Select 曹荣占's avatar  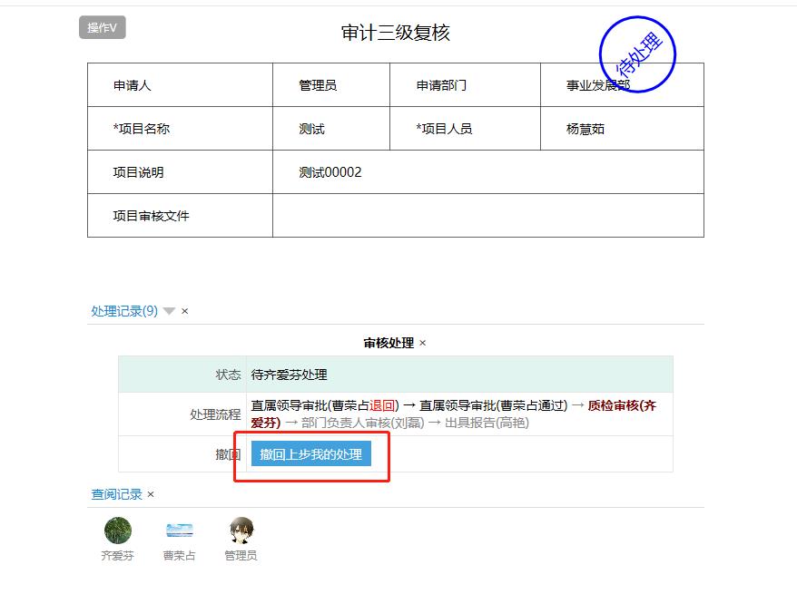[180, 531]
